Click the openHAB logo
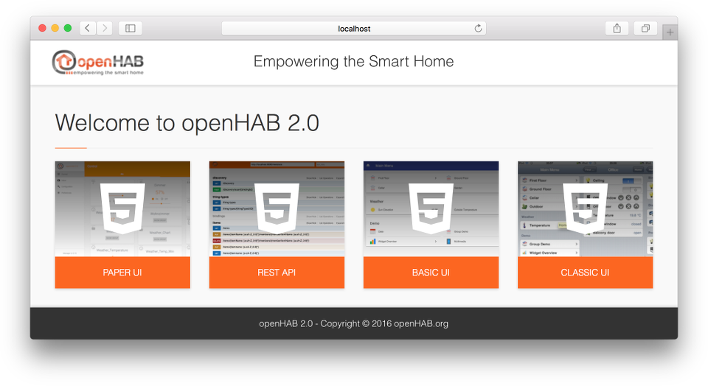708x386 pixels. (98, 62)
